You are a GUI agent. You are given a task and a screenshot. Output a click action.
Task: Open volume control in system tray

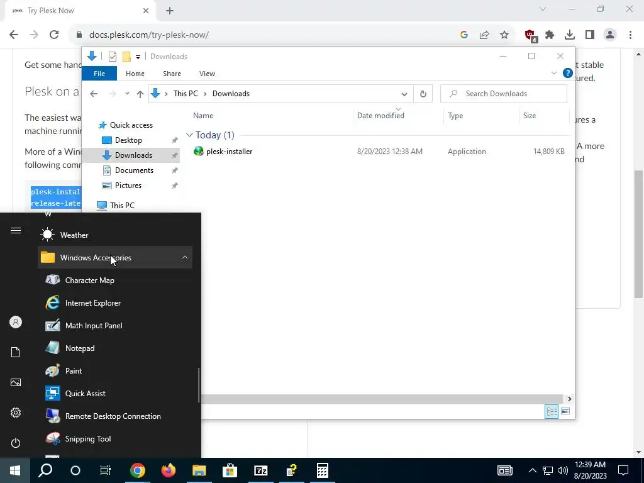[x=563, y=470]
